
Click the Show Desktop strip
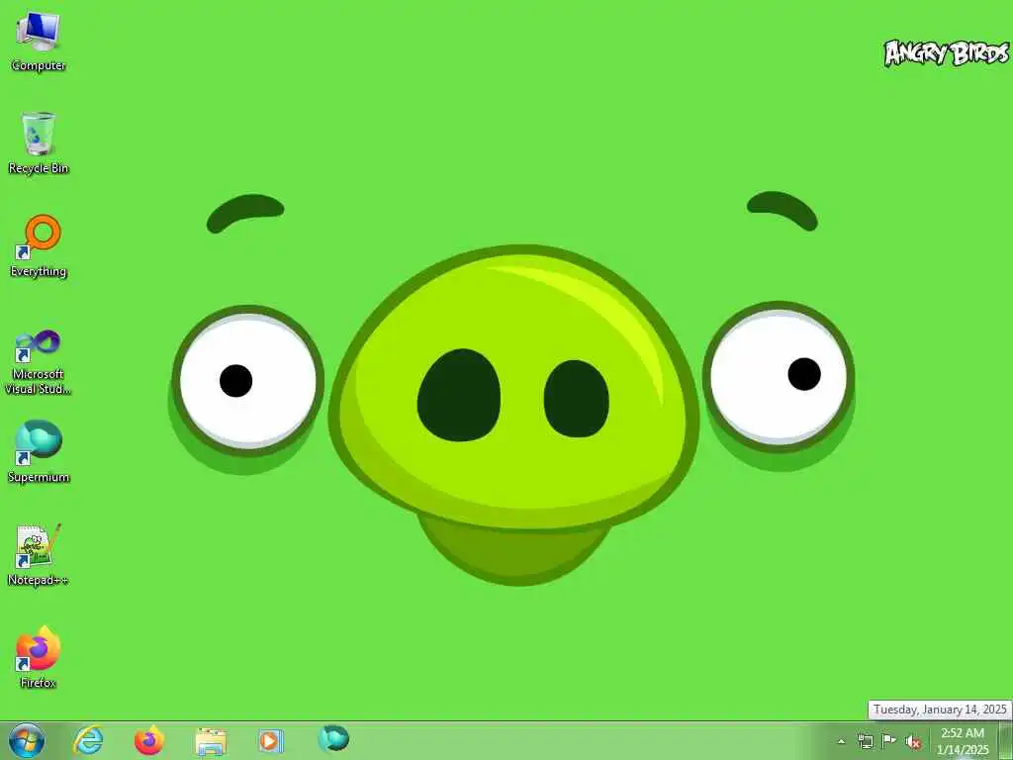tap(1005, 741)
